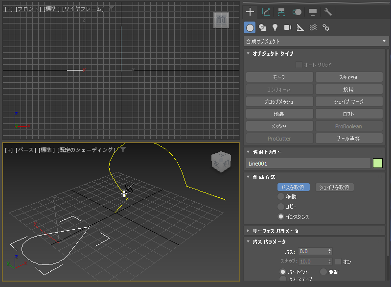
Task: Open the [ワイヤフレーム] shading menu
Action: pyautogui.click(x=83, y=9)
